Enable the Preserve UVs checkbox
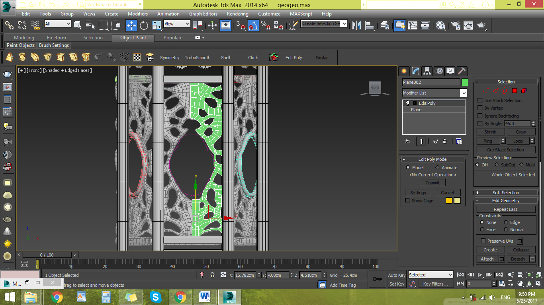 click(483, 241)
